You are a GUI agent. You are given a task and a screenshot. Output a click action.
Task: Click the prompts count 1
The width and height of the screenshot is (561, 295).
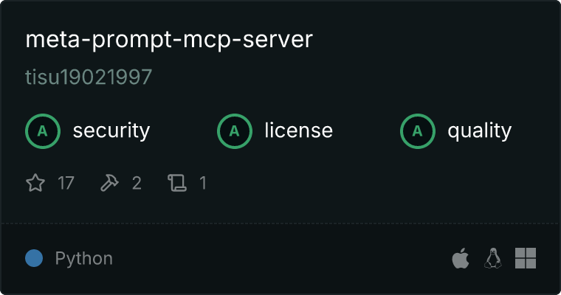[203, 183]
